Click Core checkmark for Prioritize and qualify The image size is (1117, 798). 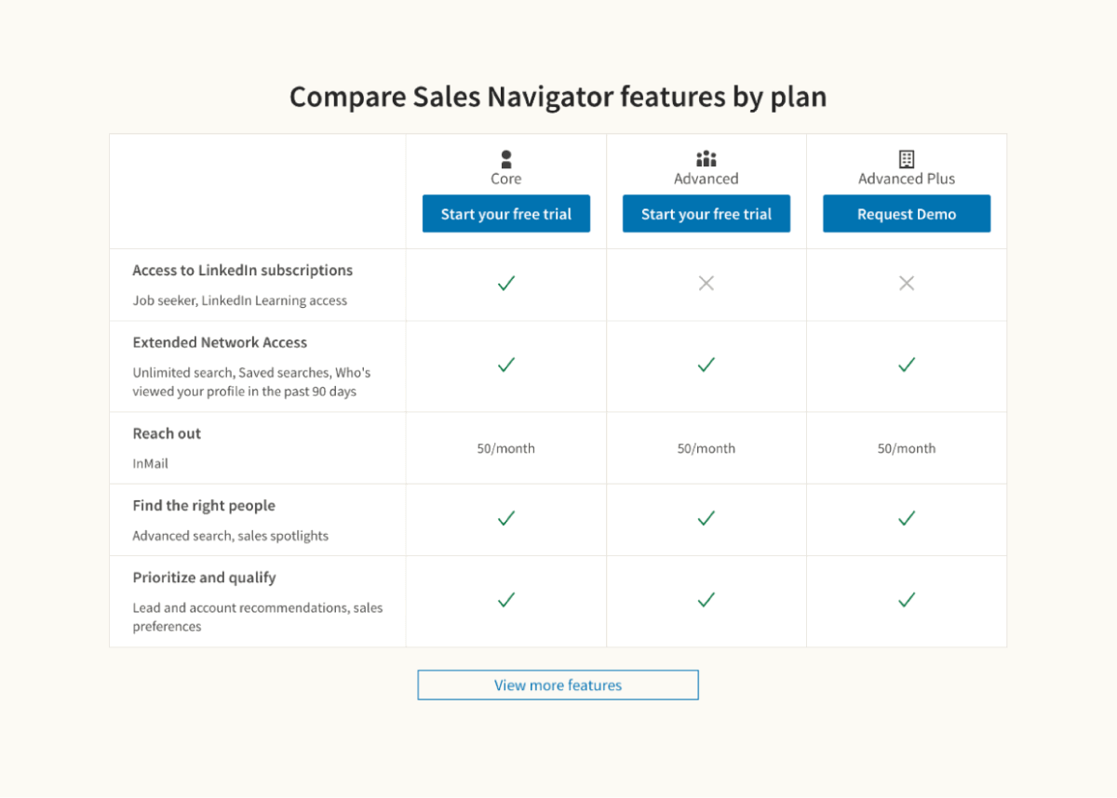[506, 600]
